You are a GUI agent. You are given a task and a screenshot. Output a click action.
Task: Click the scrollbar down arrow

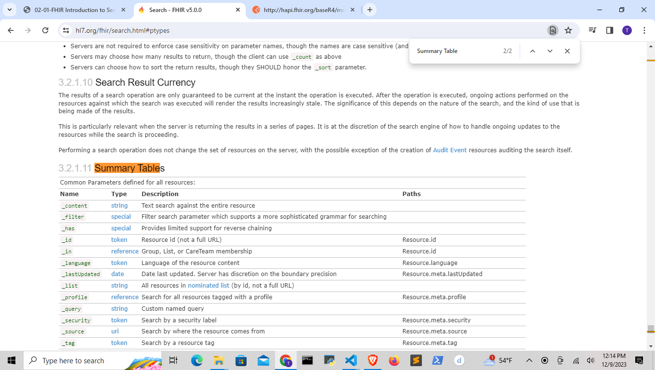[x=651, y=346]
